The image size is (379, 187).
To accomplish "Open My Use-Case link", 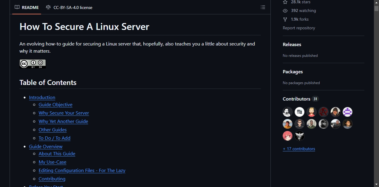I will (52, 162).
